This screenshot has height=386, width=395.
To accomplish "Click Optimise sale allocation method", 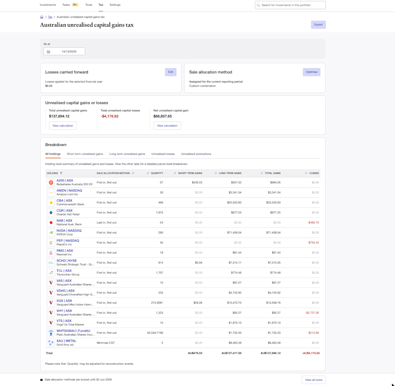I will [x=312, y=72].
